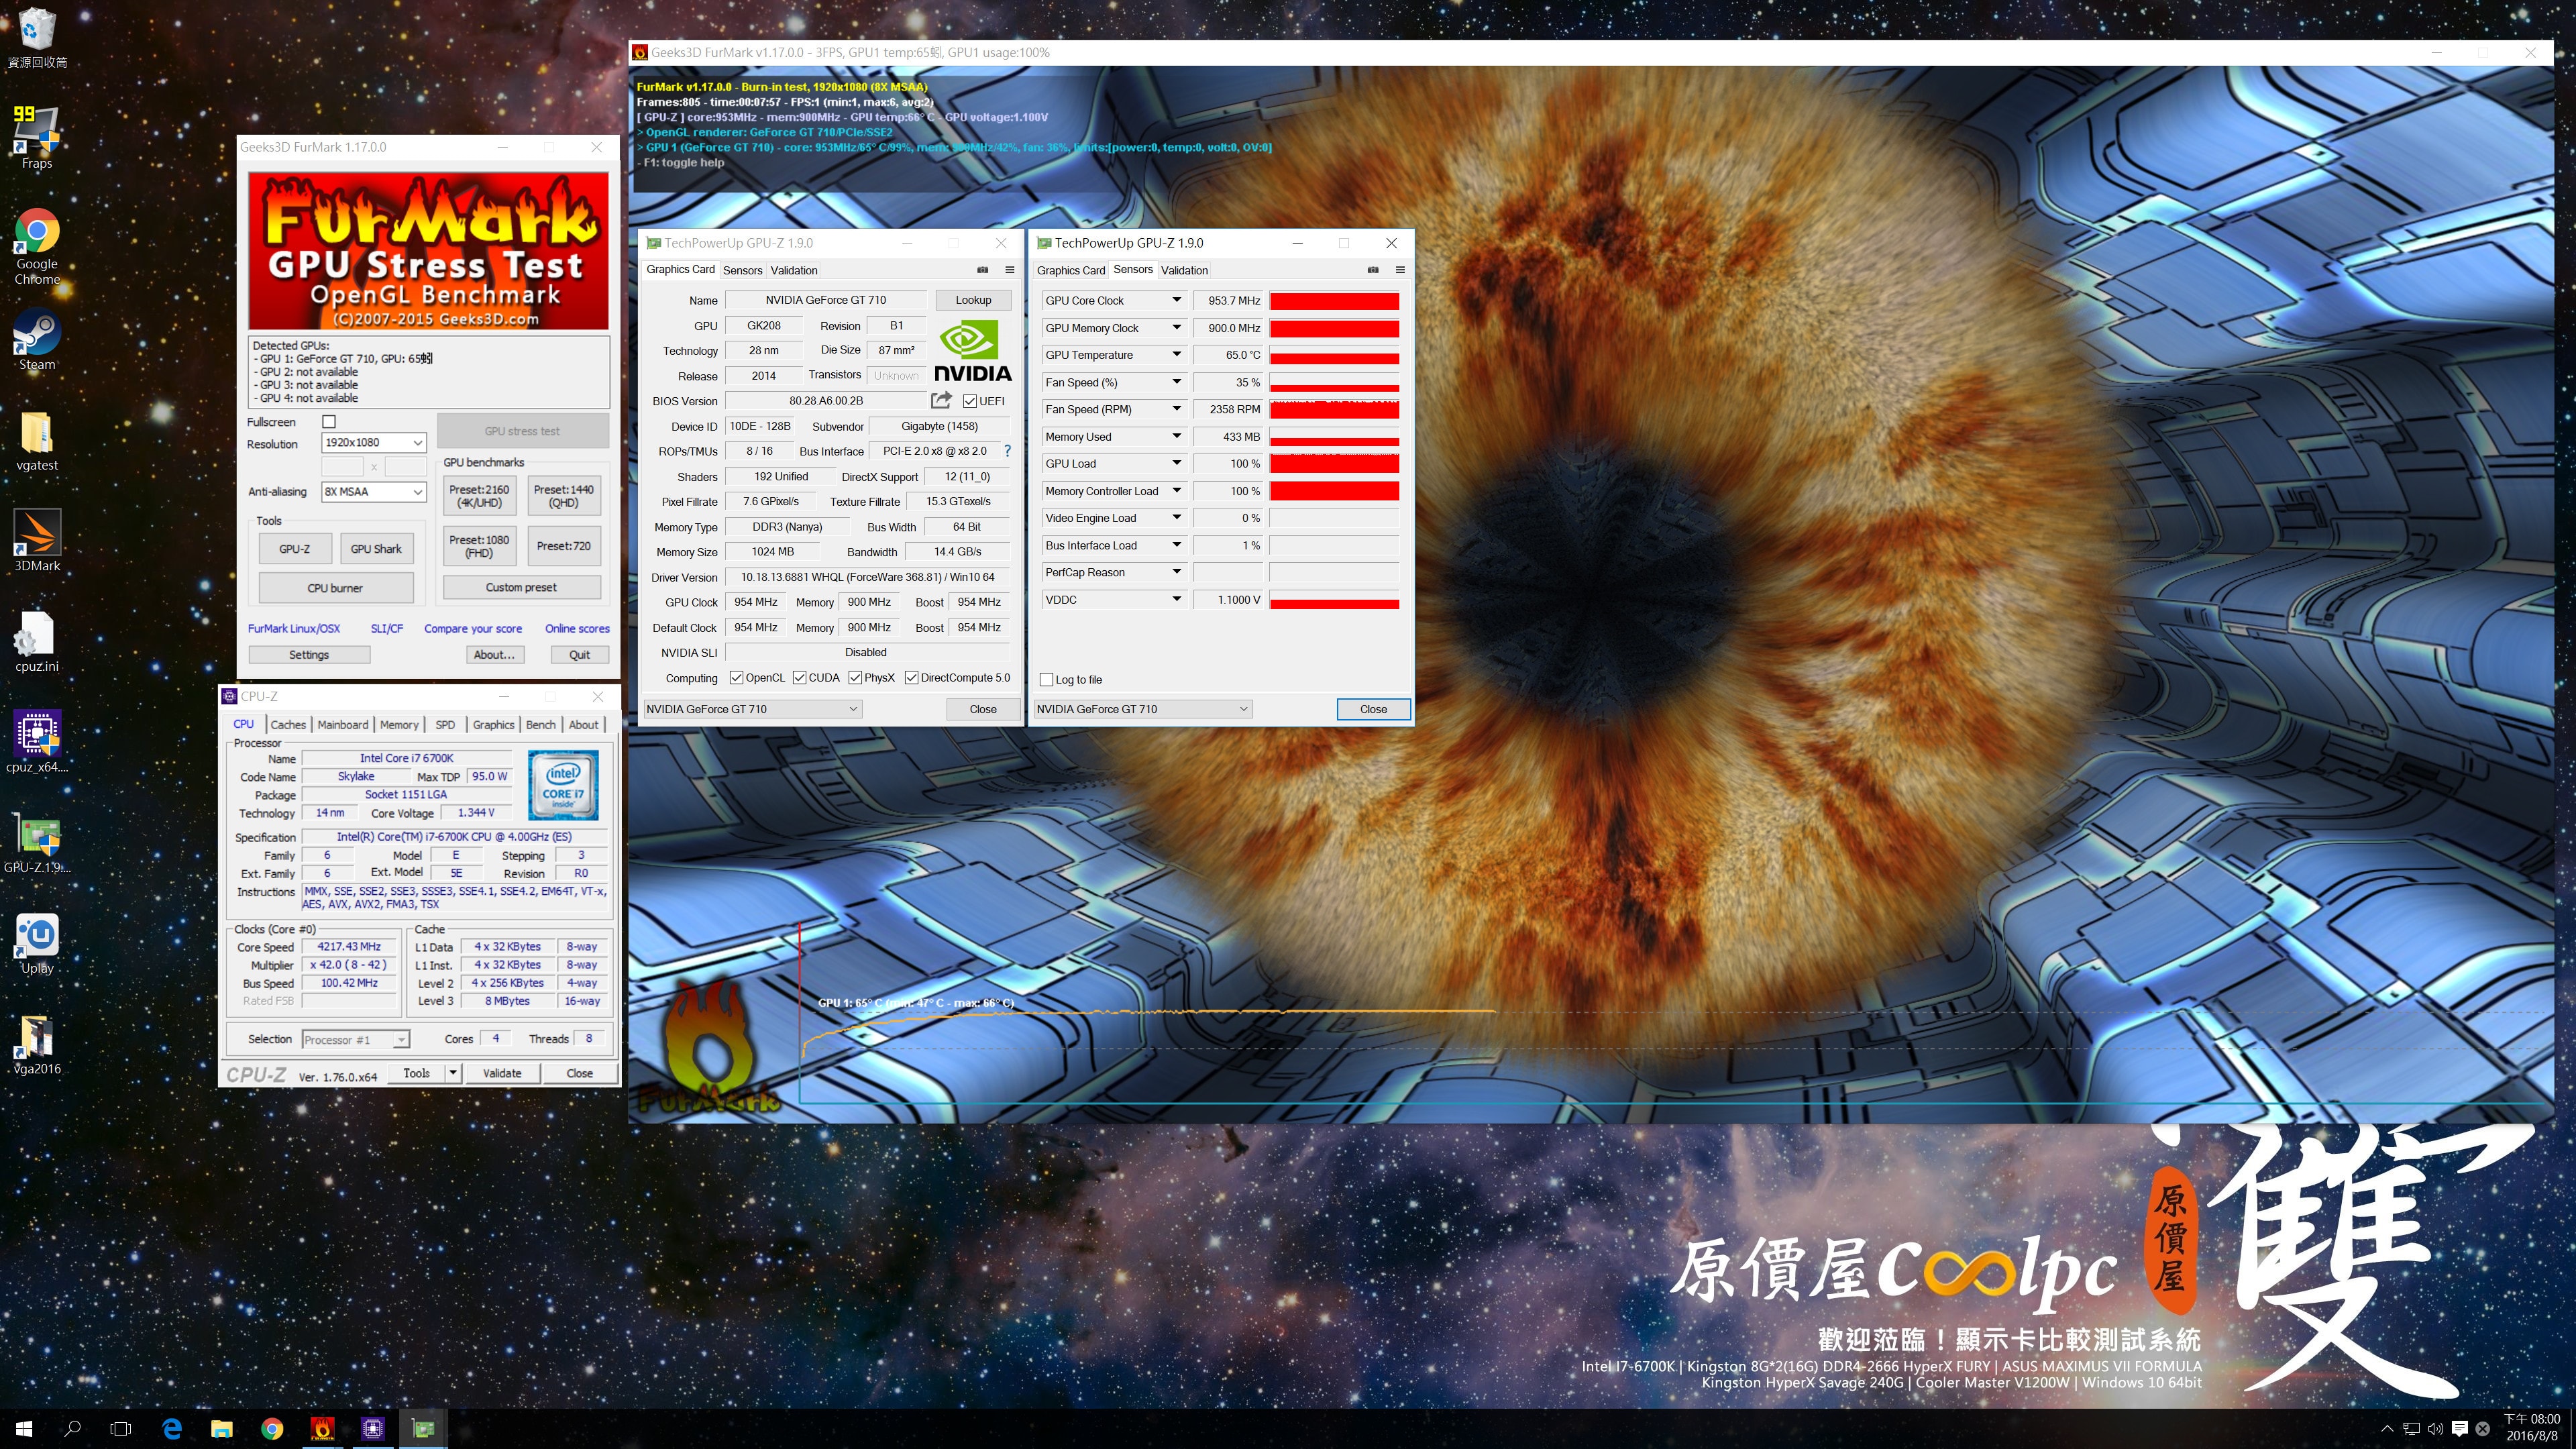This screenshot has width=2576, height=1449.
Task: Toggle the DirectCompute 5.0 checkbox
Action: coord(911,678)
